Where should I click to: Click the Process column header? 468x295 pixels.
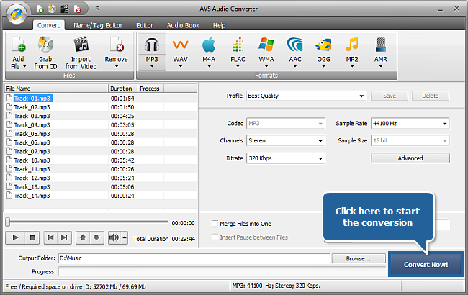pos(150,88)
